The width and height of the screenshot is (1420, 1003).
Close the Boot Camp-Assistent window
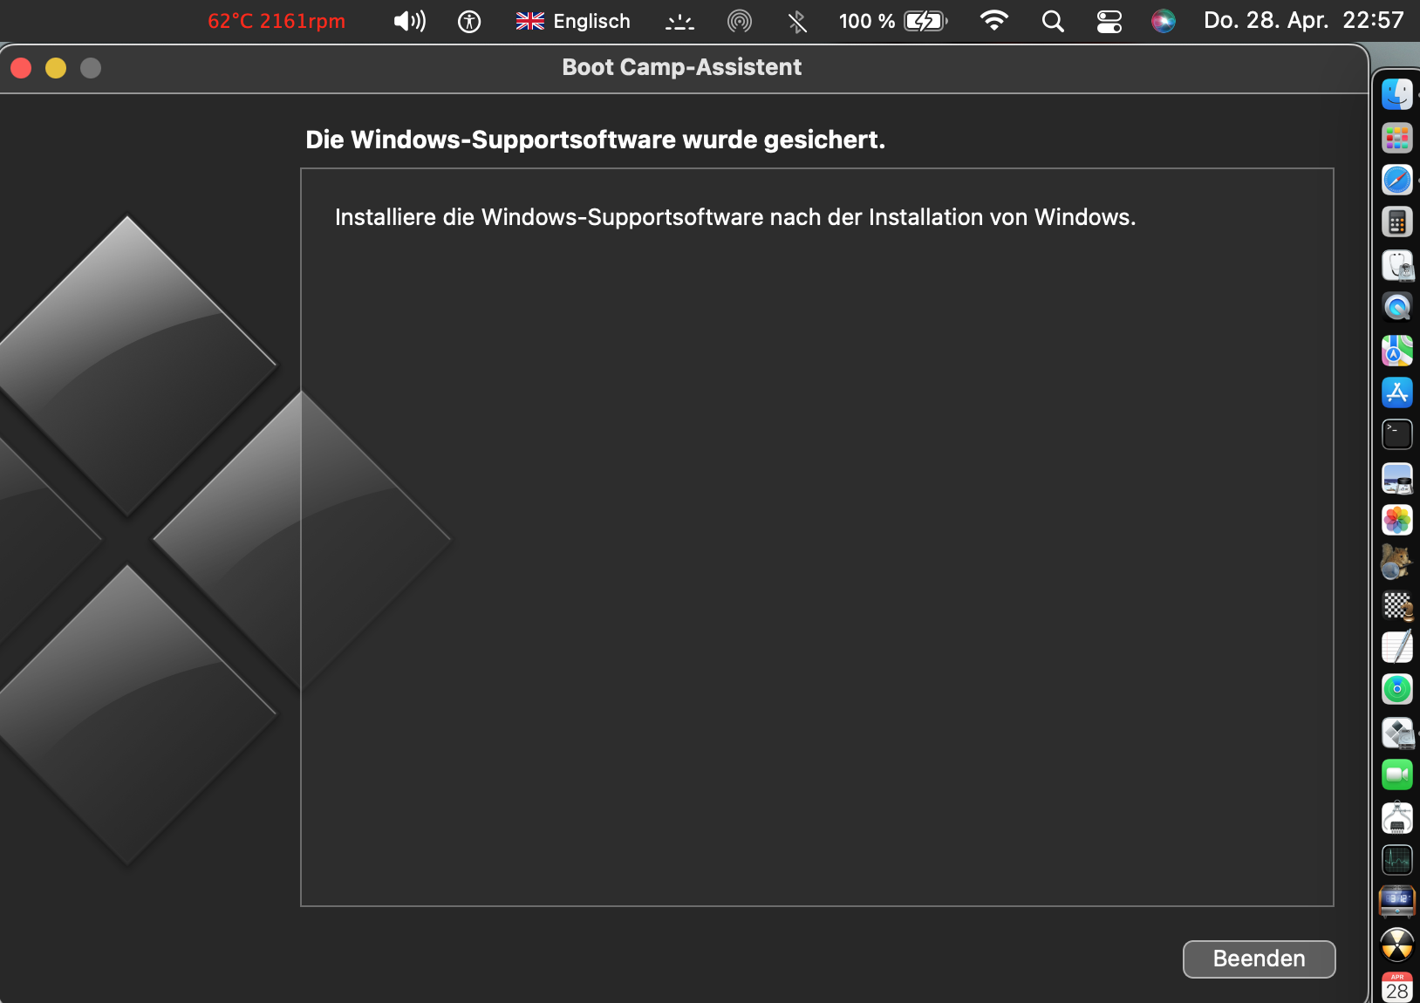[21, 68]
